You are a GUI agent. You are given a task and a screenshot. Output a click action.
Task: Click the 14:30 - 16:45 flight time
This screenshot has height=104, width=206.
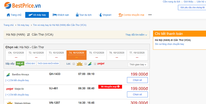[x=86, y=103]
